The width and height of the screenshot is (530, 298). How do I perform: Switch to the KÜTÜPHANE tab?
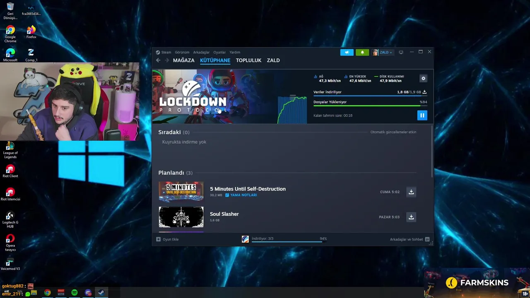(215, 60)
